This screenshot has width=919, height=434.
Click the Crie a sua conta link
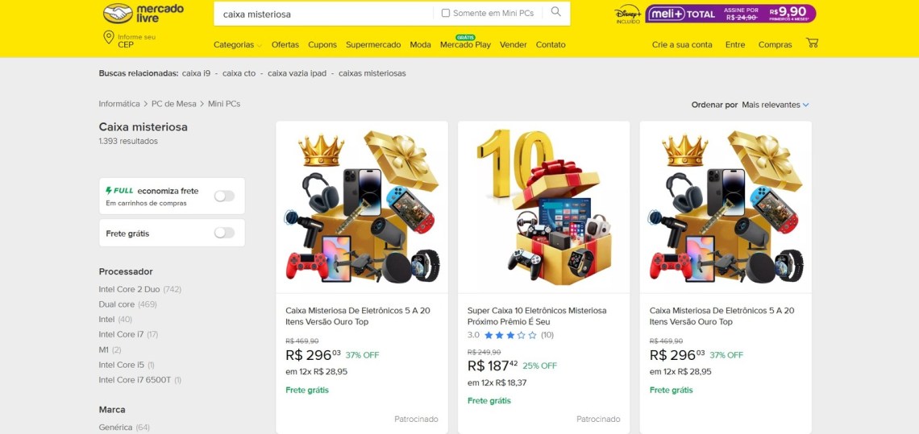pos(682,45)
